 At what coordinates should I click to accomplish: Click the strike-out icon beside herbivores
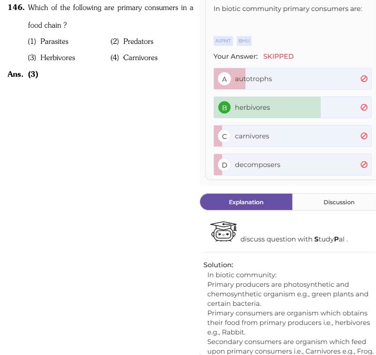[364, 107]
